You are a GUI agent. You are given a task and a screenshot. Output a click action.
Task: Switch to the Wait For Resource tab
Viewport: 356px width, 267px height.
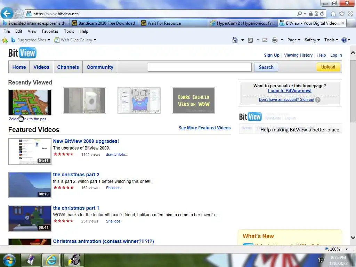[x=173, y=23]
